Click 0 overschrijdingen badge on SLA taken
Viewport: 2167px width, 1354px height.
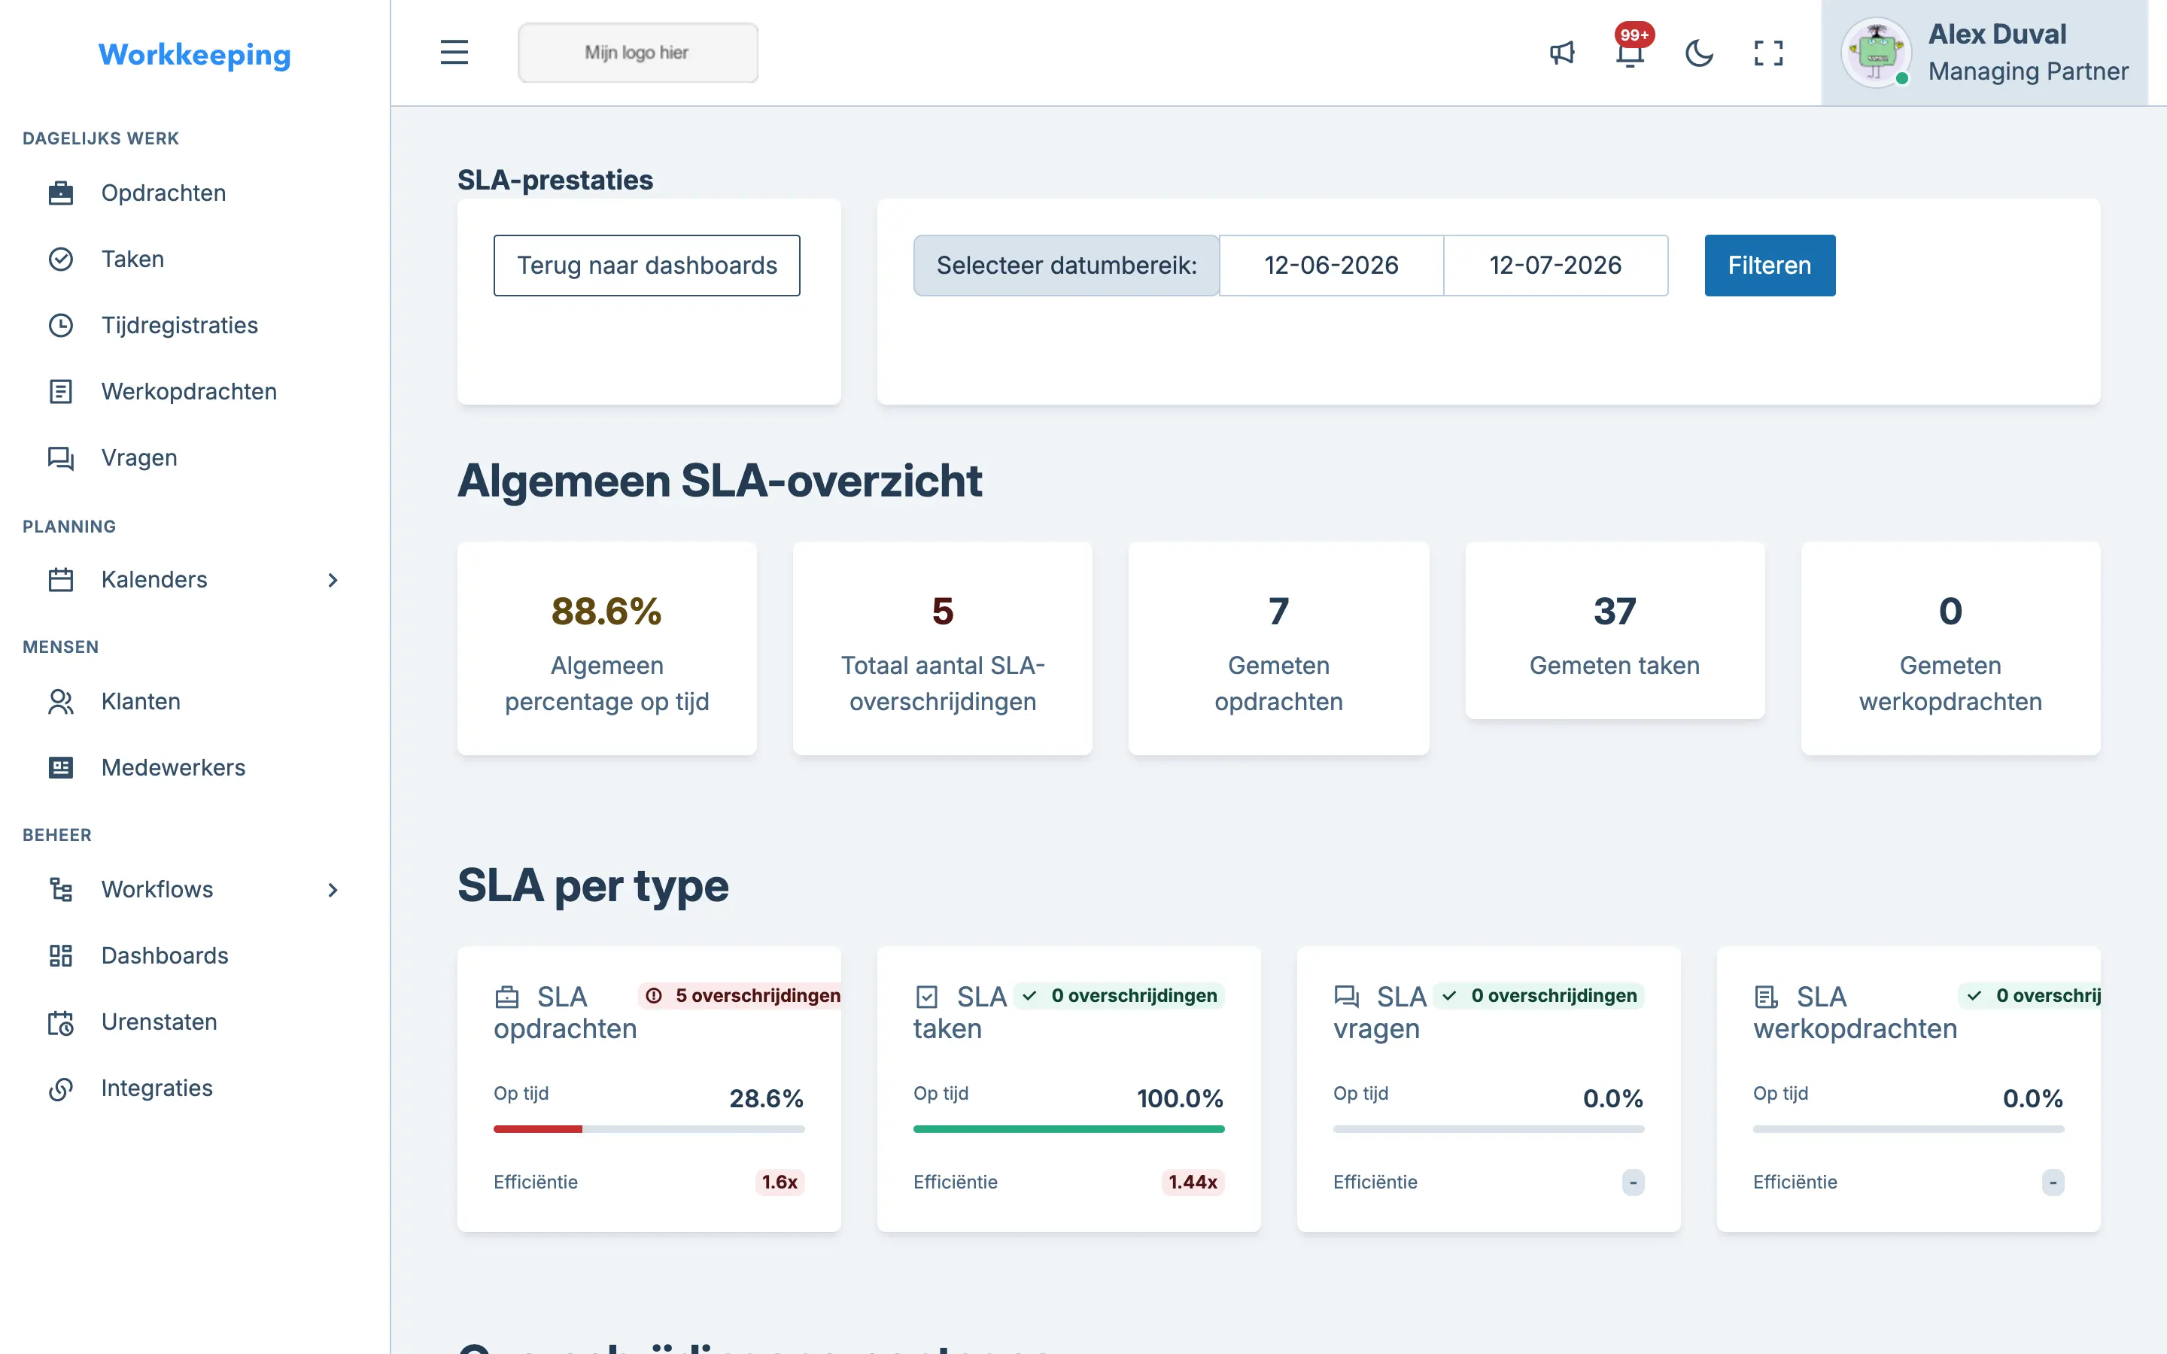tap(1118, 996)
